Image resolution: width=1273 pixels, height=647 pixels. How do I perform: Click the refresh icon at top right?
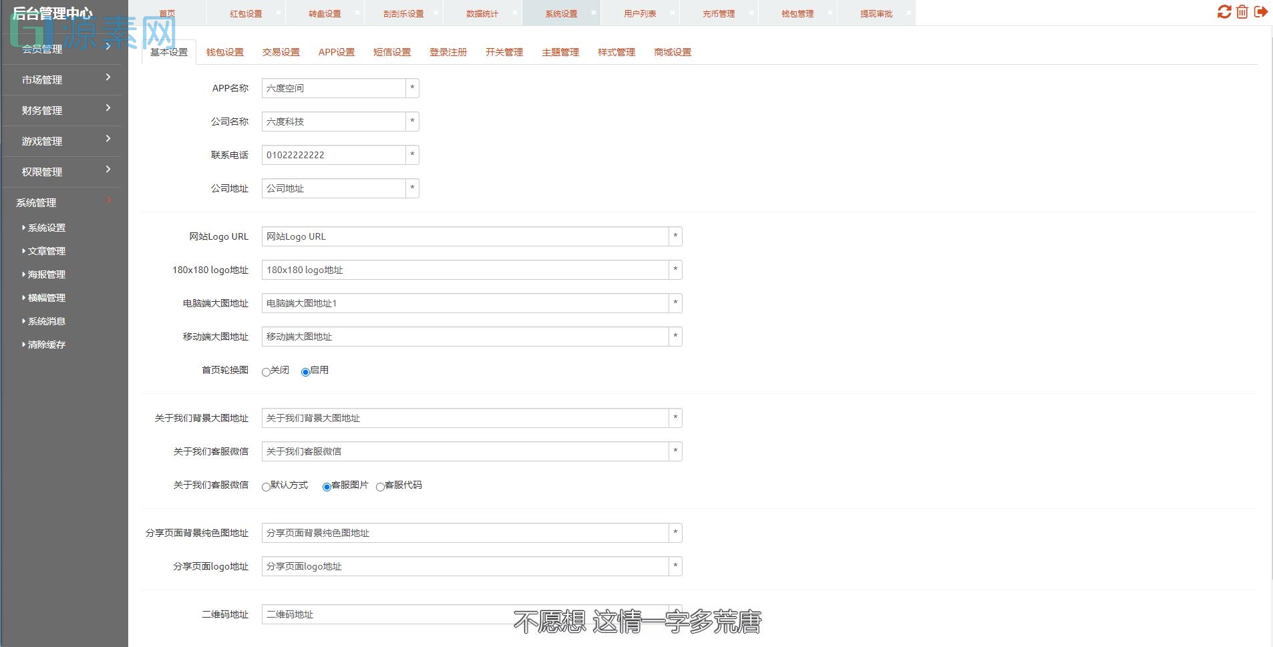tap(1224, 11)
